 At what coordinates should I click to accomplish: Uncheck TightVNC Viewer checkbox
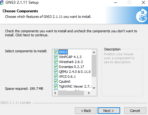coord(56,86)
